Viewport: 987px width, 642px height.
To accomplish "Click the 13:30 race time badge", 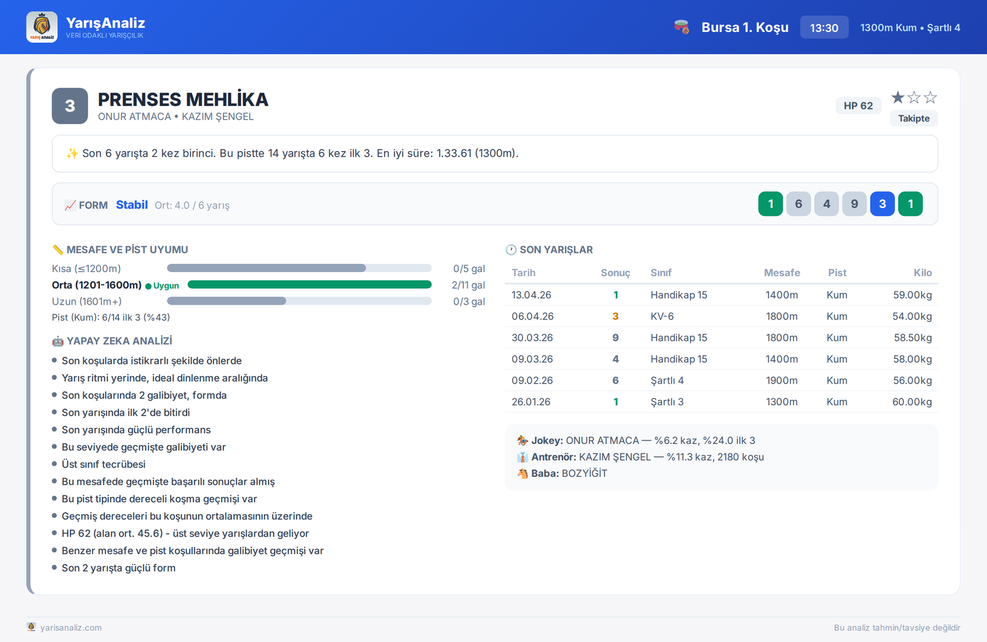I will pos(824,28).
